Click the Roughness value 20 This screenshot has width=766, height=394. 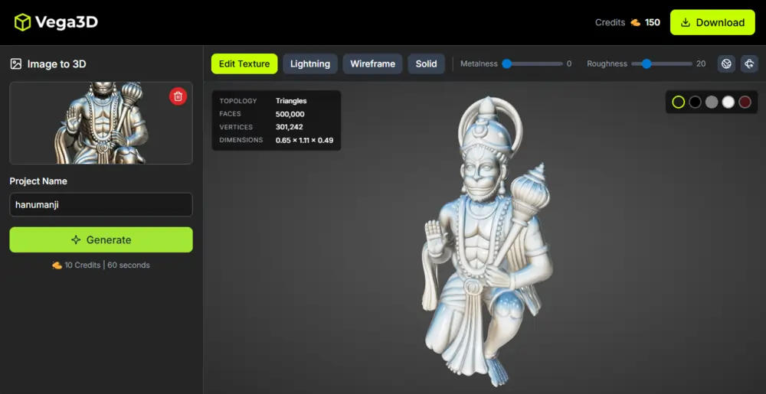pyautogui.click(x=701, y=63)
